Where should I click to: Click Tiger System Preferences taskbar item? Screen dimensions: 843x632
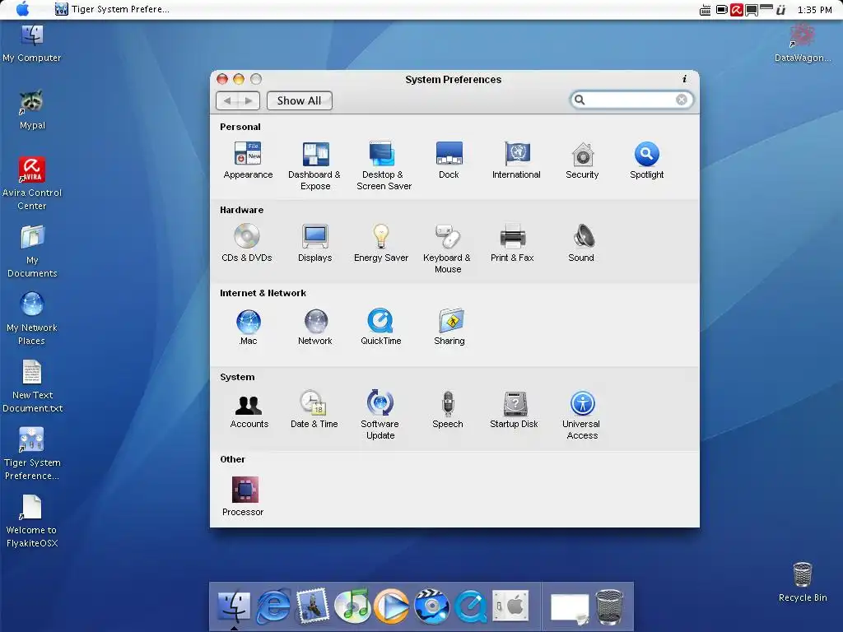[112, 9]
